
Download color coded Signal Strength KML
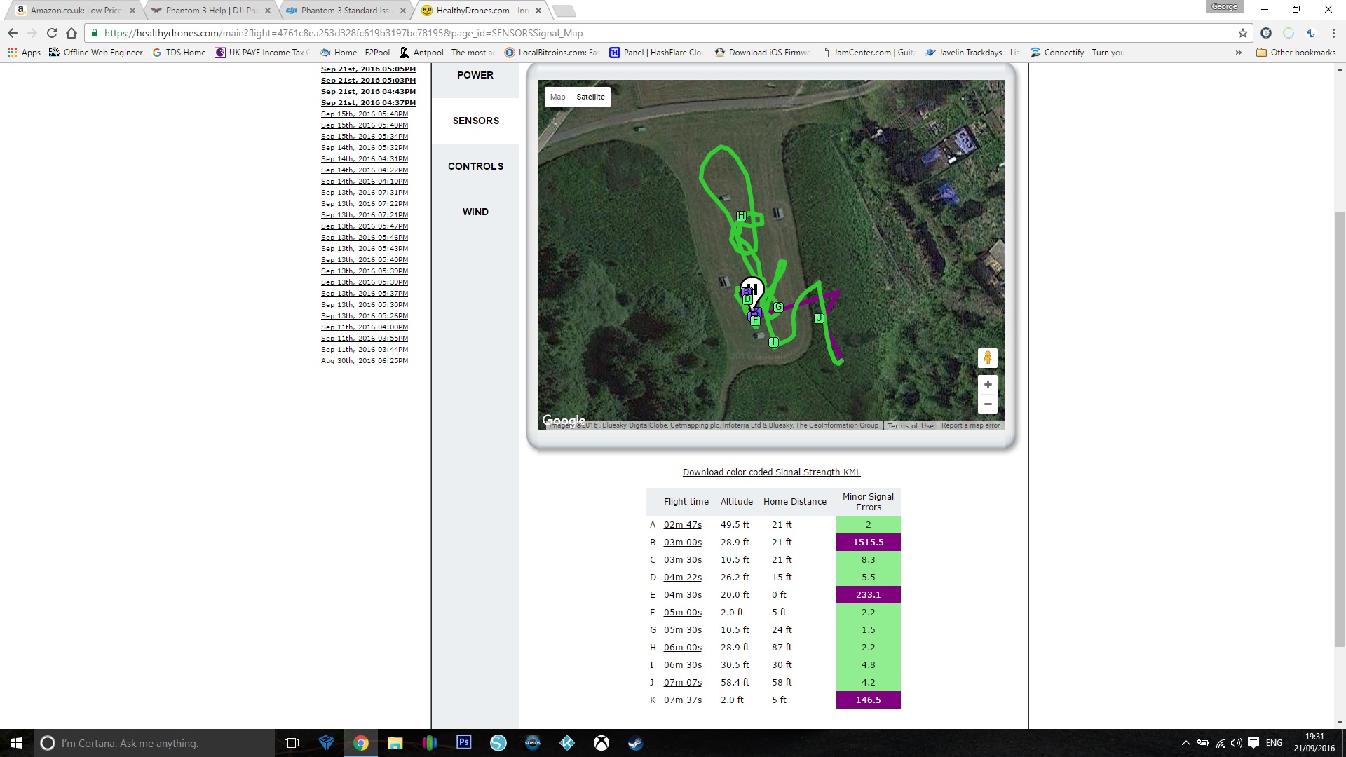(x=771, y=472)
